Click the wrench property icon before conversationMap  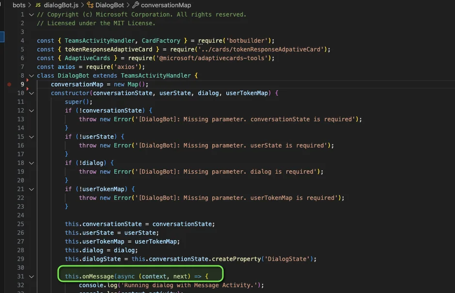pos(136,5)
